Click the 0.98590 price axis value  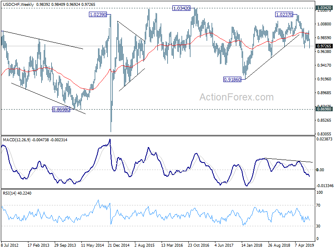324,38
